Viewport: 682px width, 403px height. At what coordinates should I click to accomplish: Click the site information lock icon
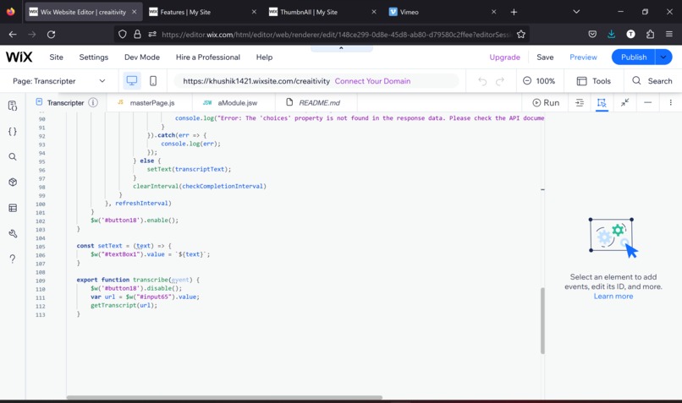(137, 35)
